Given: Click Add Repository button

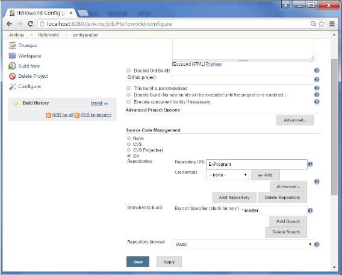Looking at the screenshot, I should coord(234,197).
